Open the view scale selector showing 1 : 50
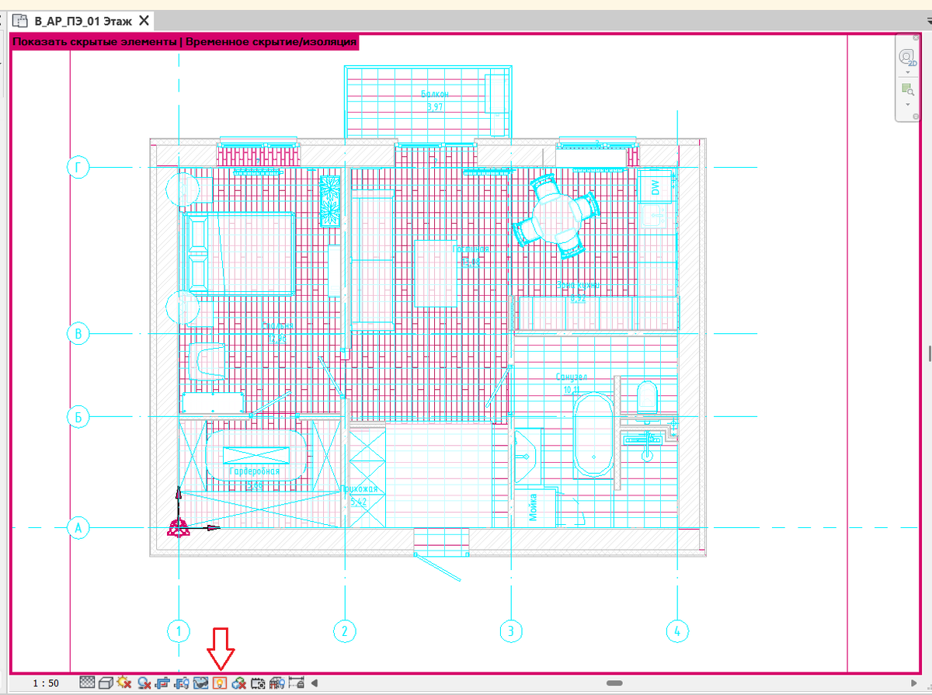 pos(46,683)
